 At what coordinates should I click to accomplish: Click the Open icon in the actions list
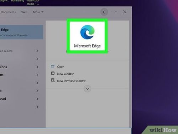tap(53, 66)
